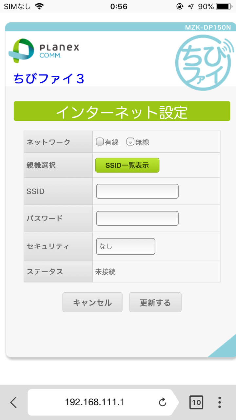
Task: Open the セキュリティ dropdown showing なし
Action: tap(126, 246)
